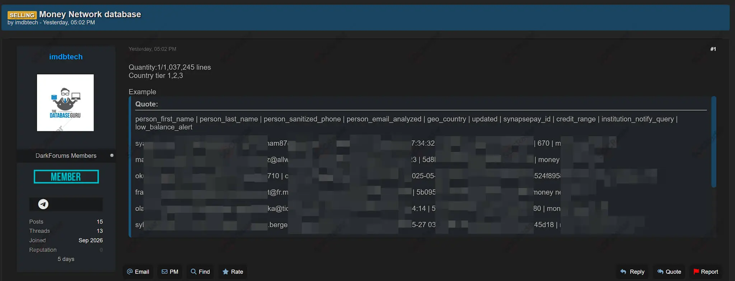The width and height of the screenshot is (735, 281).
Task: Click the quote box vertical scrollbar
Action: click(x=714, y=142)
